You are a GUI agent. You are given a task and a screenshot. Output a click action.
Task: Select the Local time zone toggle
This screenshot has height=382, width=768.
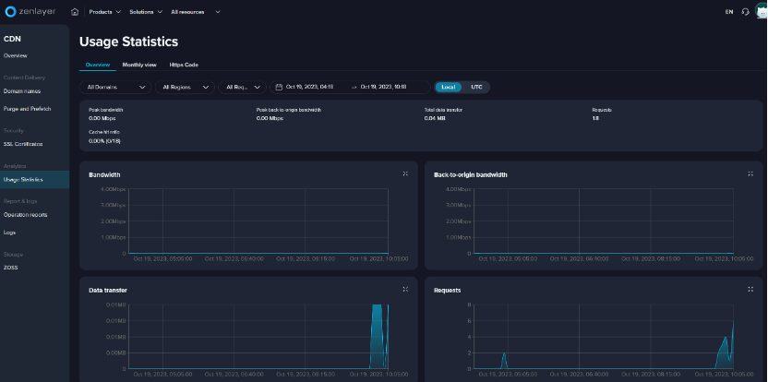(x=449, y=87)
